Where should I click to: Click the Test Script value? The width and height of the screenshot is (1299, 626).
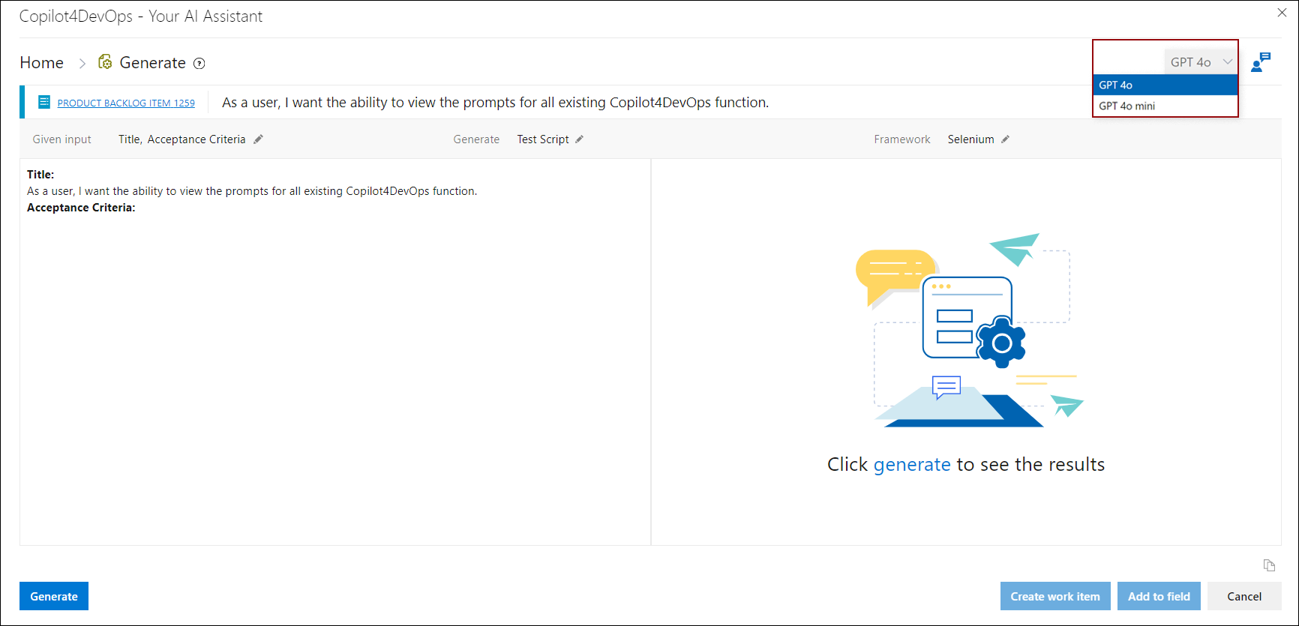point(543,139)
